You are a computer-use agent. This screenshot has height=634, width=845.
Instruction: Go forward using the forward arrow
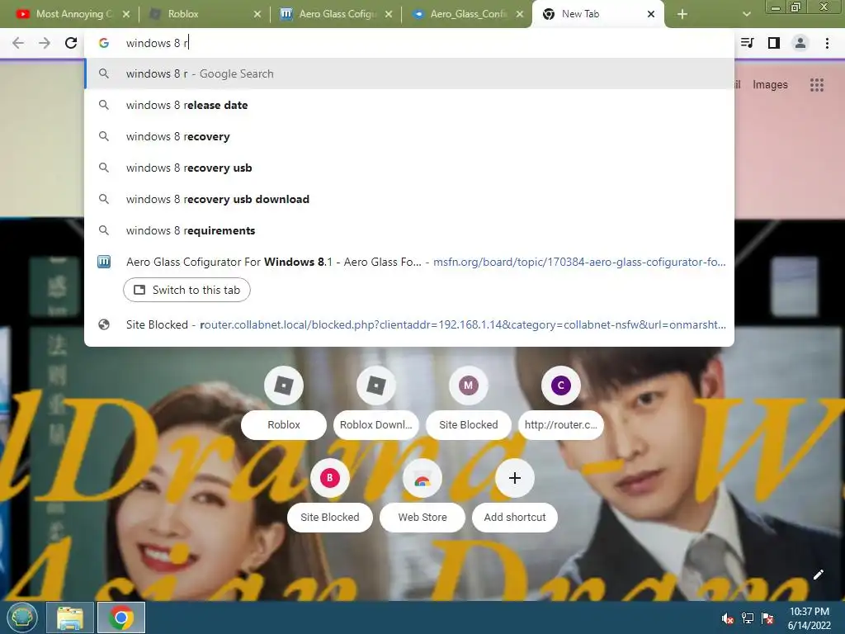click(x=45, y=43)
